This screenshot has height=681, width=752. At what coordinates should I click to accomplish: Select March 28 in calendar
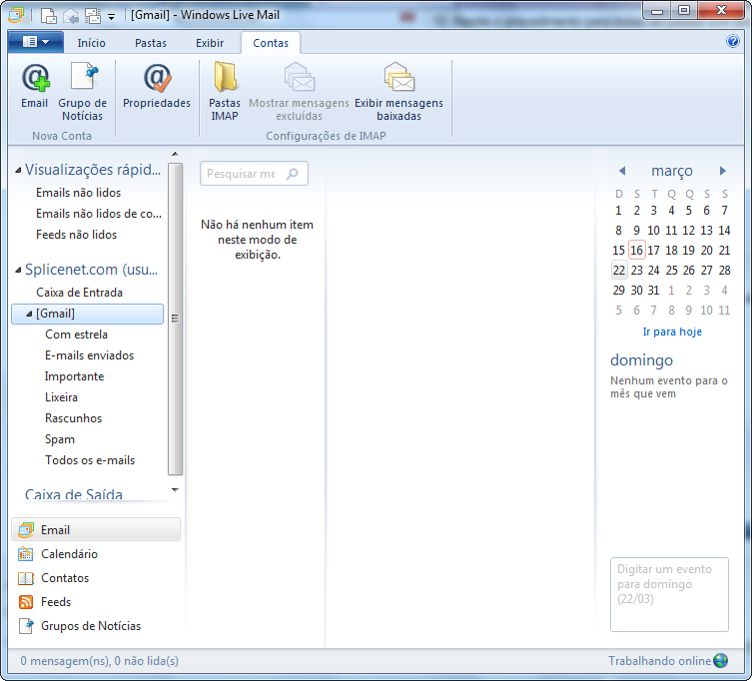tap(725, 270)
